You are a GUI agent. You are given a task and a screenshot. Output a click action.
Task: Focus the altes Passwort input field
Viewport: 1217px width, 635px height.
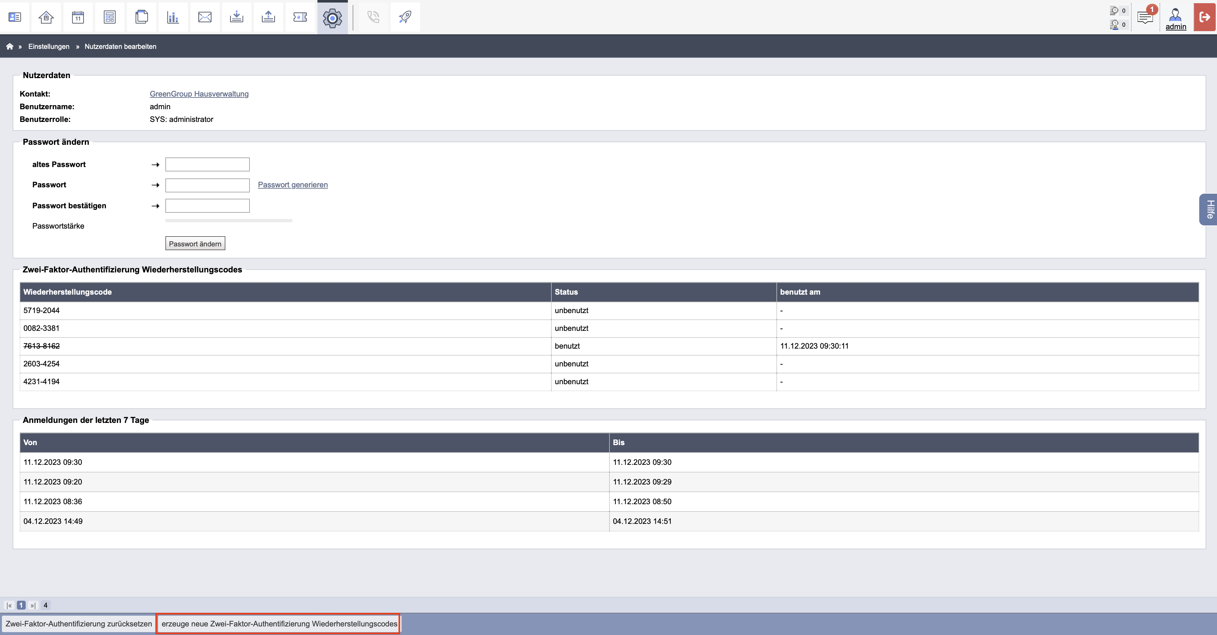click(x=207, y=164)
